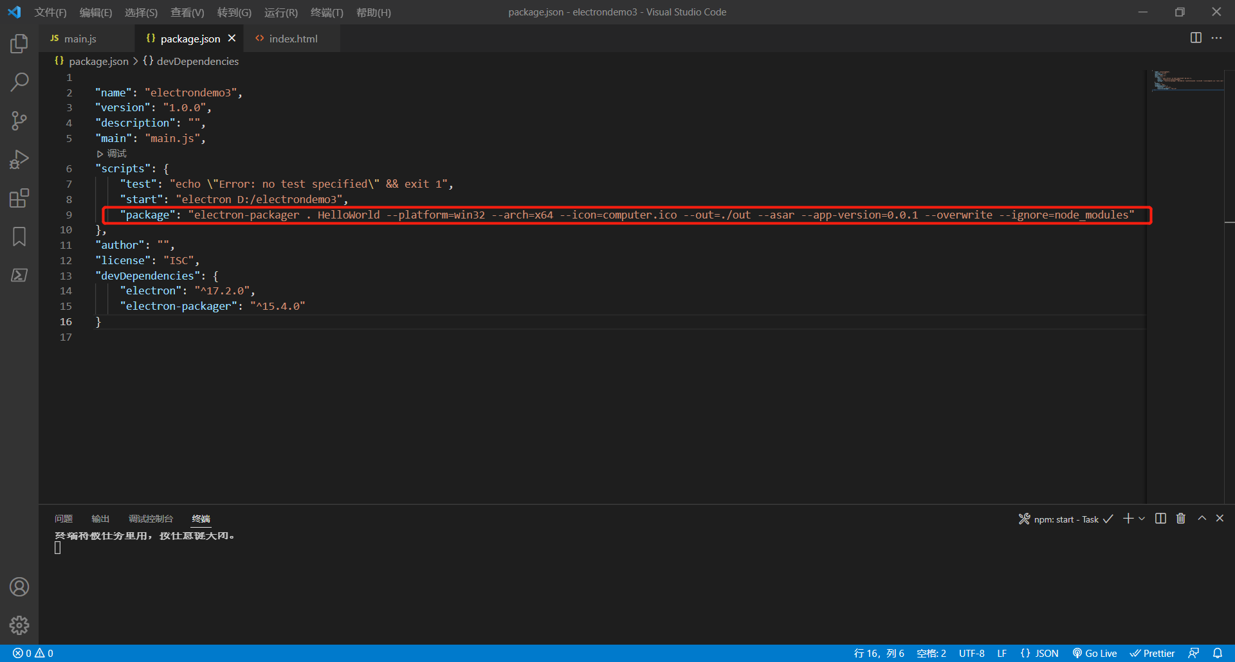
Task: Place cursor on "scripts" key
Action: coord(123,168)
